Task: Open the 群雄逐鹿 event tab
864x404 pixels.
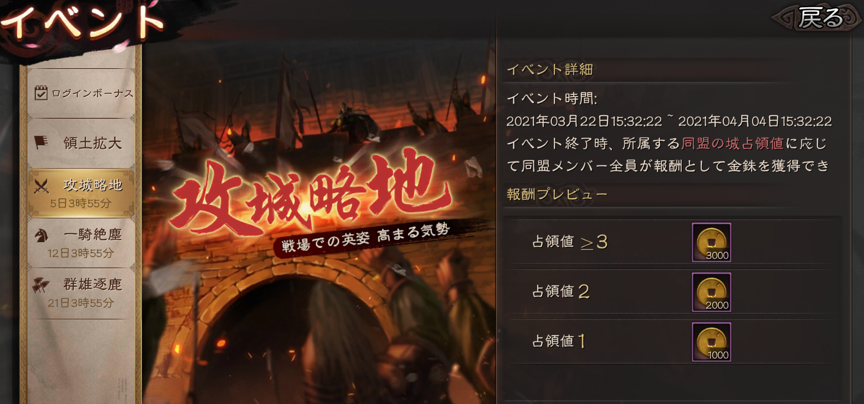Action: (81, 293)
